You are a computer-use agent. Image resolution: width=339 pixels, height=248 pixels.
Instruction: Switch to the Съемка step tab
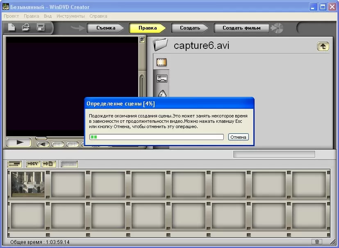point(106,28)
